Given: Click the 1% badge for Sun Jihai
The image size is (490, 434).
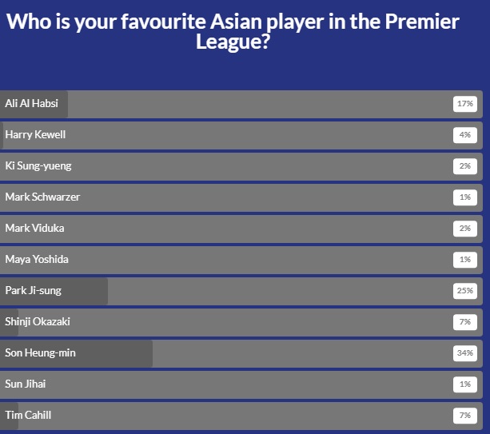Looking at the screenshot, I should click(x=464, y=384).
